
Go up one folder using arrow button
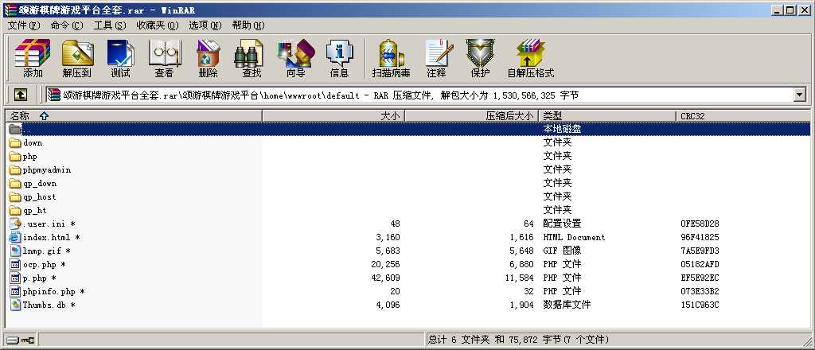click(x=20, y=95)
